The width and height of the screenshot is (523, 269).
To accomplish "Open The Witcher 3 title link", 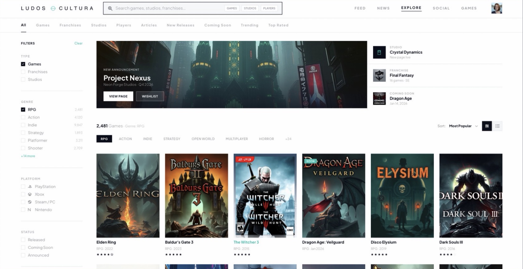I will 246,242.
